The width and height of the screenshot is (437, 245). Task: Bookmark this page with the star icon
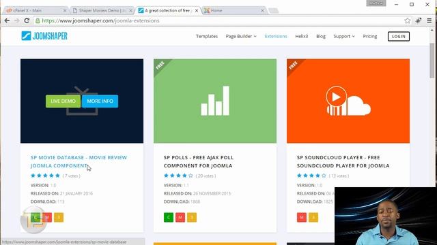tap(407, 20)
